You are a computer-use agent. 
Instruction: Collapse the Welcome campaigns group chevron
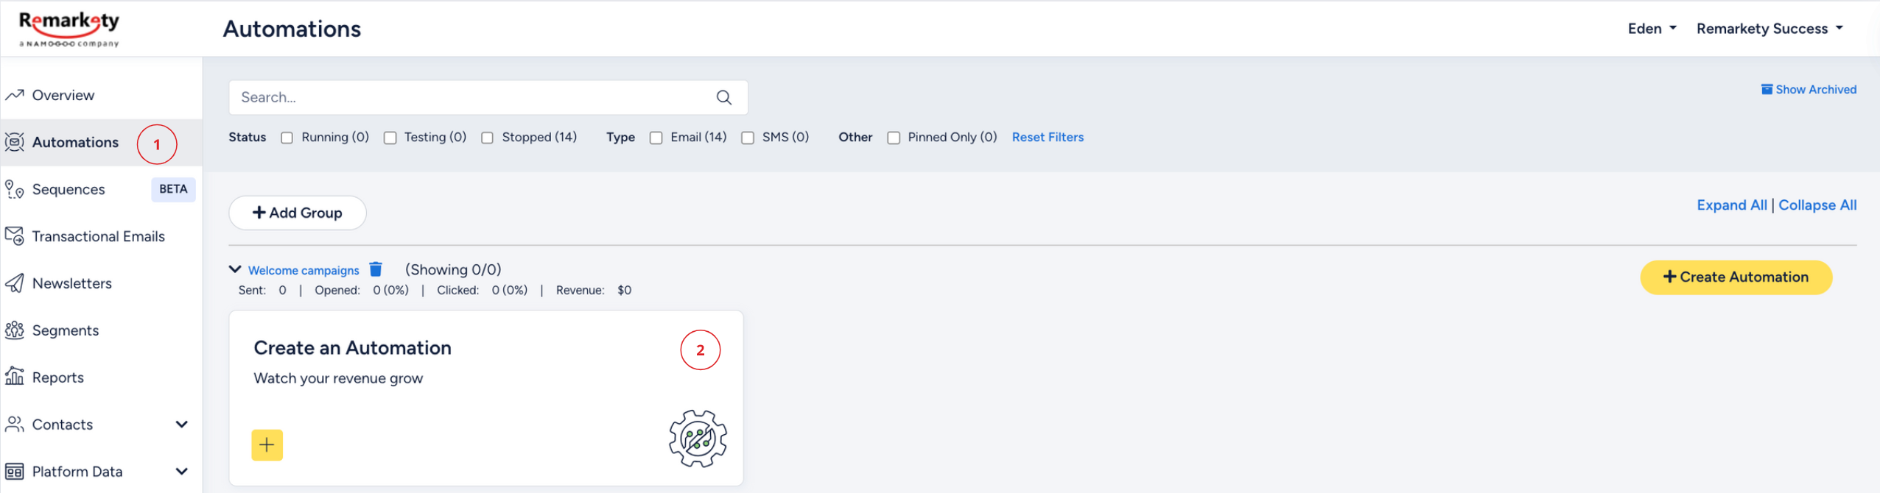click(235, 269)
